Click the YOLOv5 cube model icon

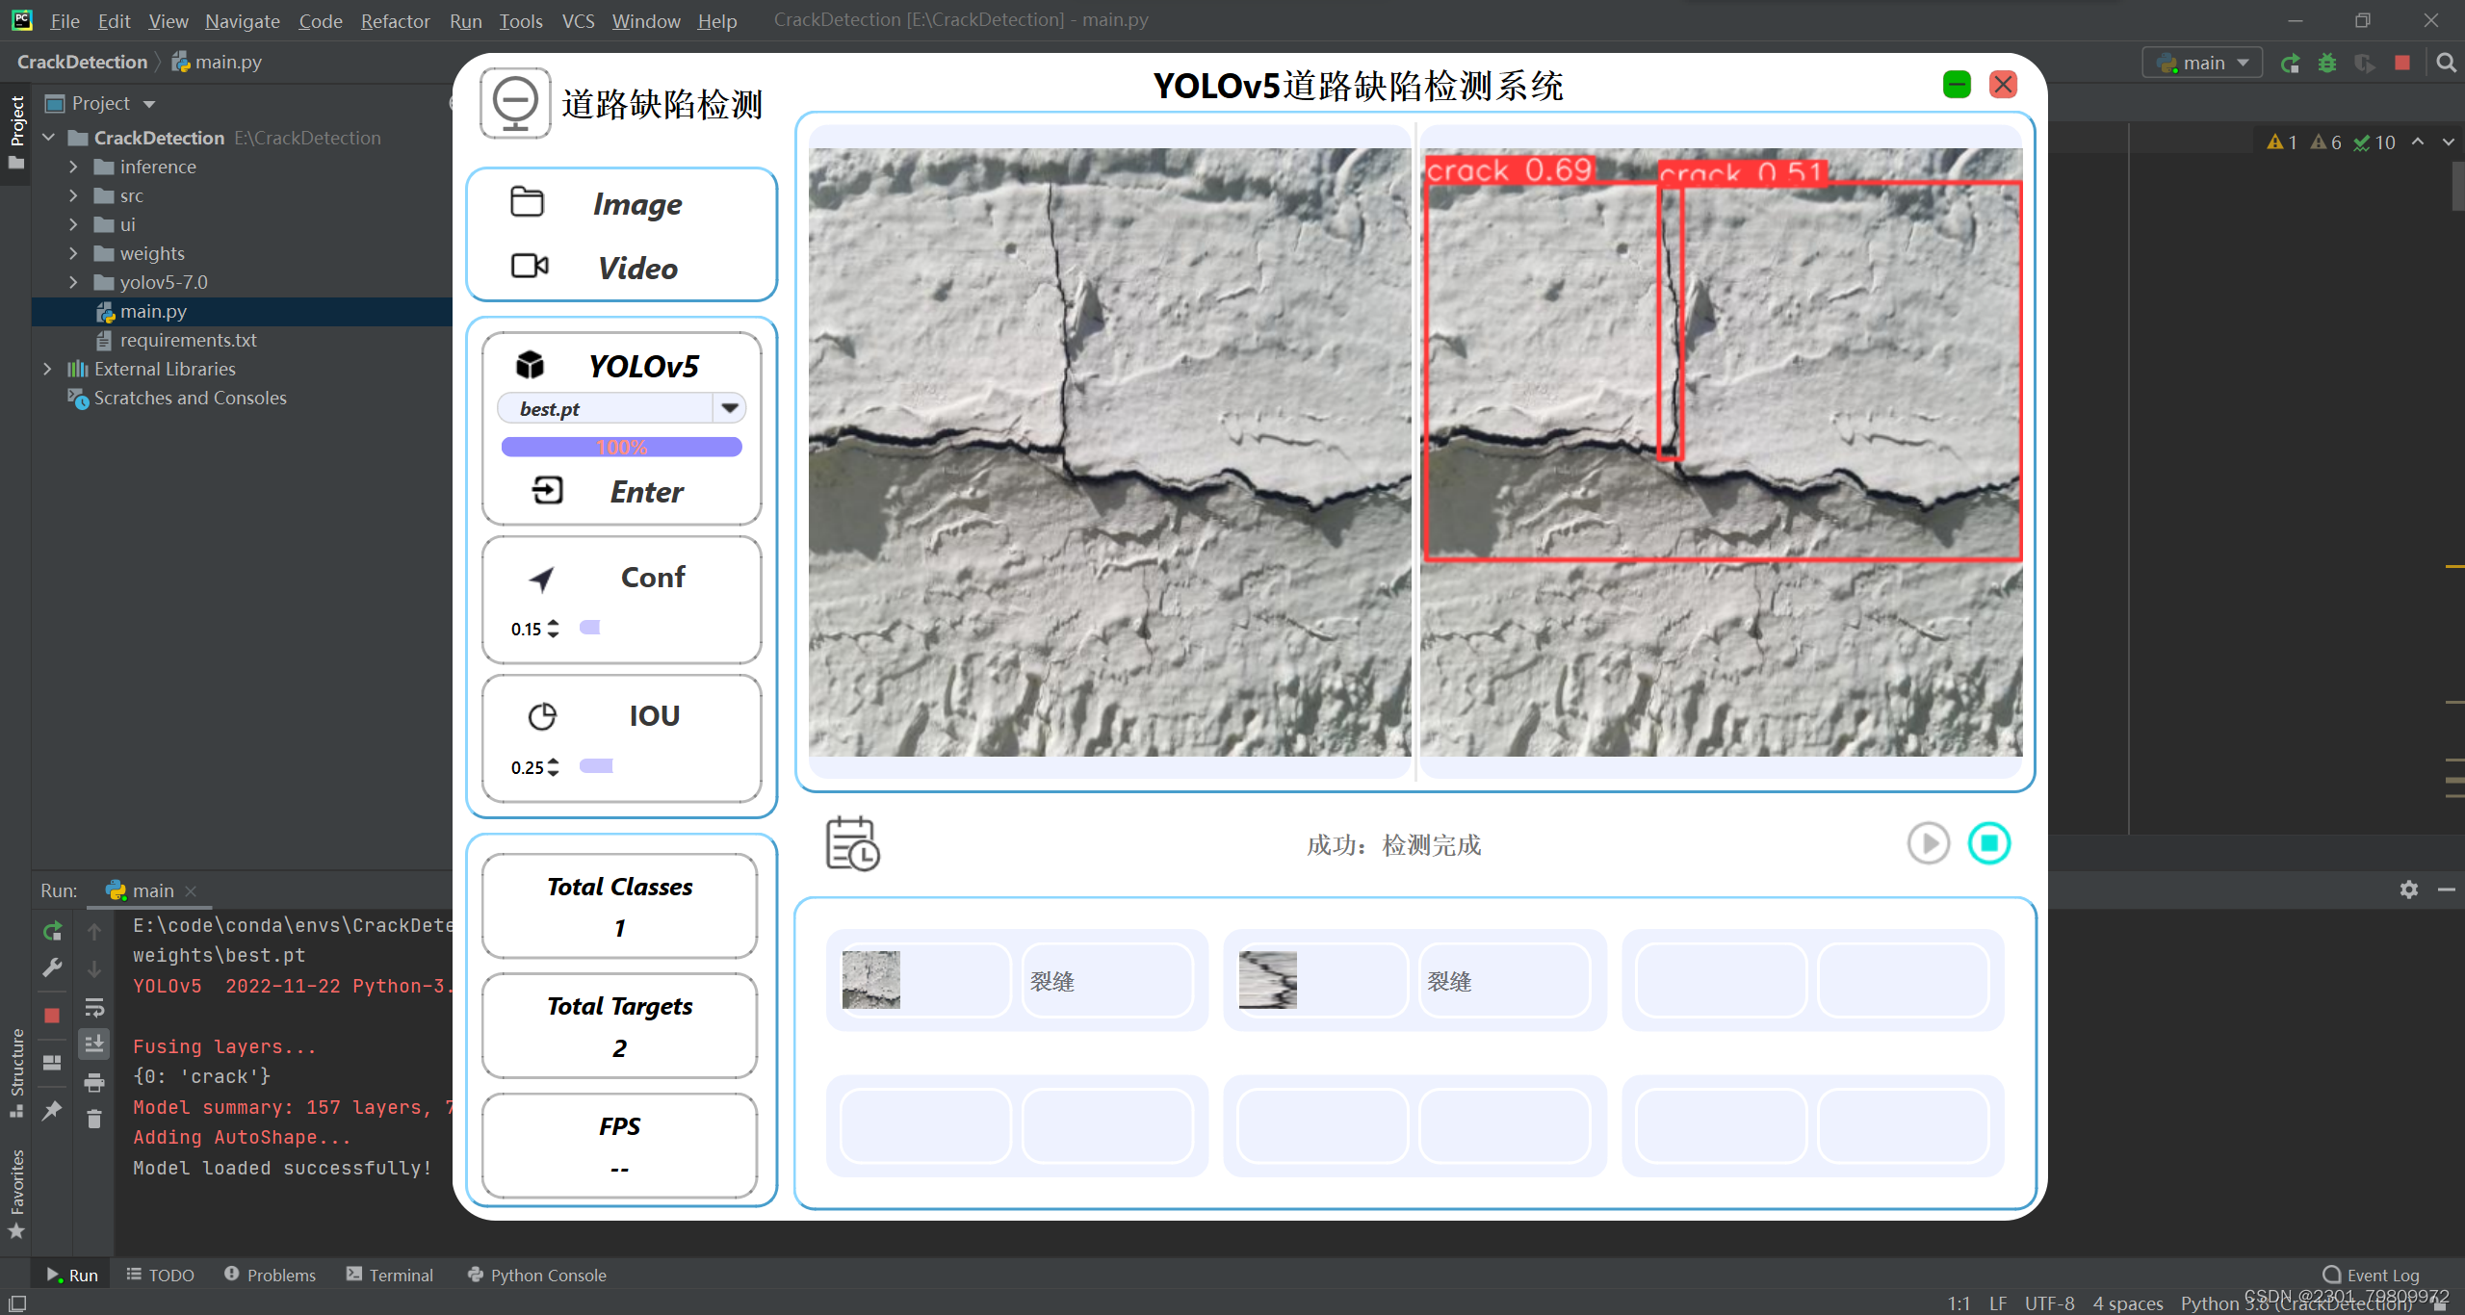(x=531, y=365)
